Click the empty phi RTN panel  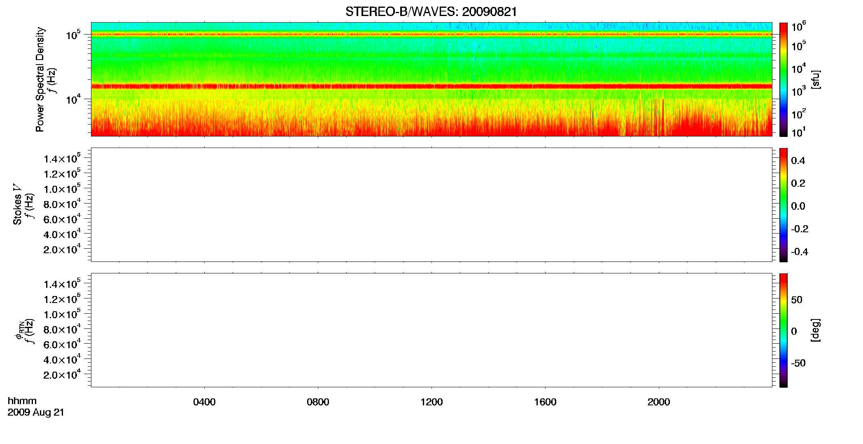[431, 330]
